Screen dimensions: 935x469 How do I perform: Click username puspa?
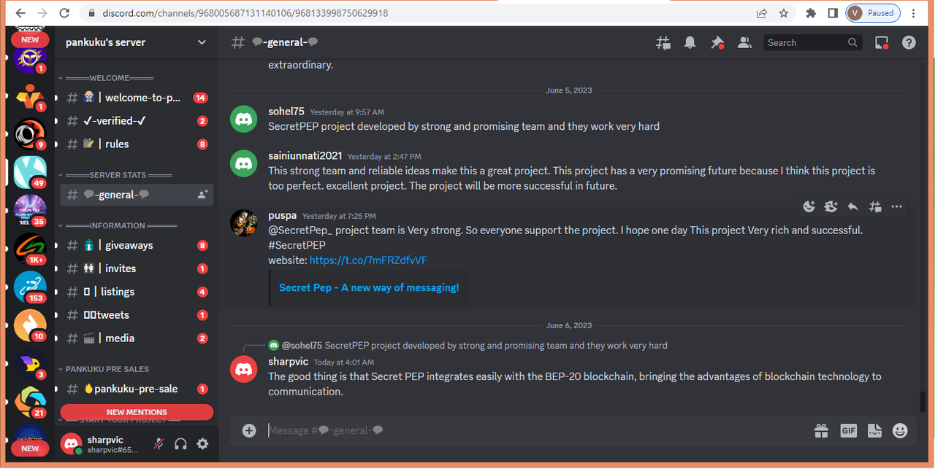pos(282,216)
